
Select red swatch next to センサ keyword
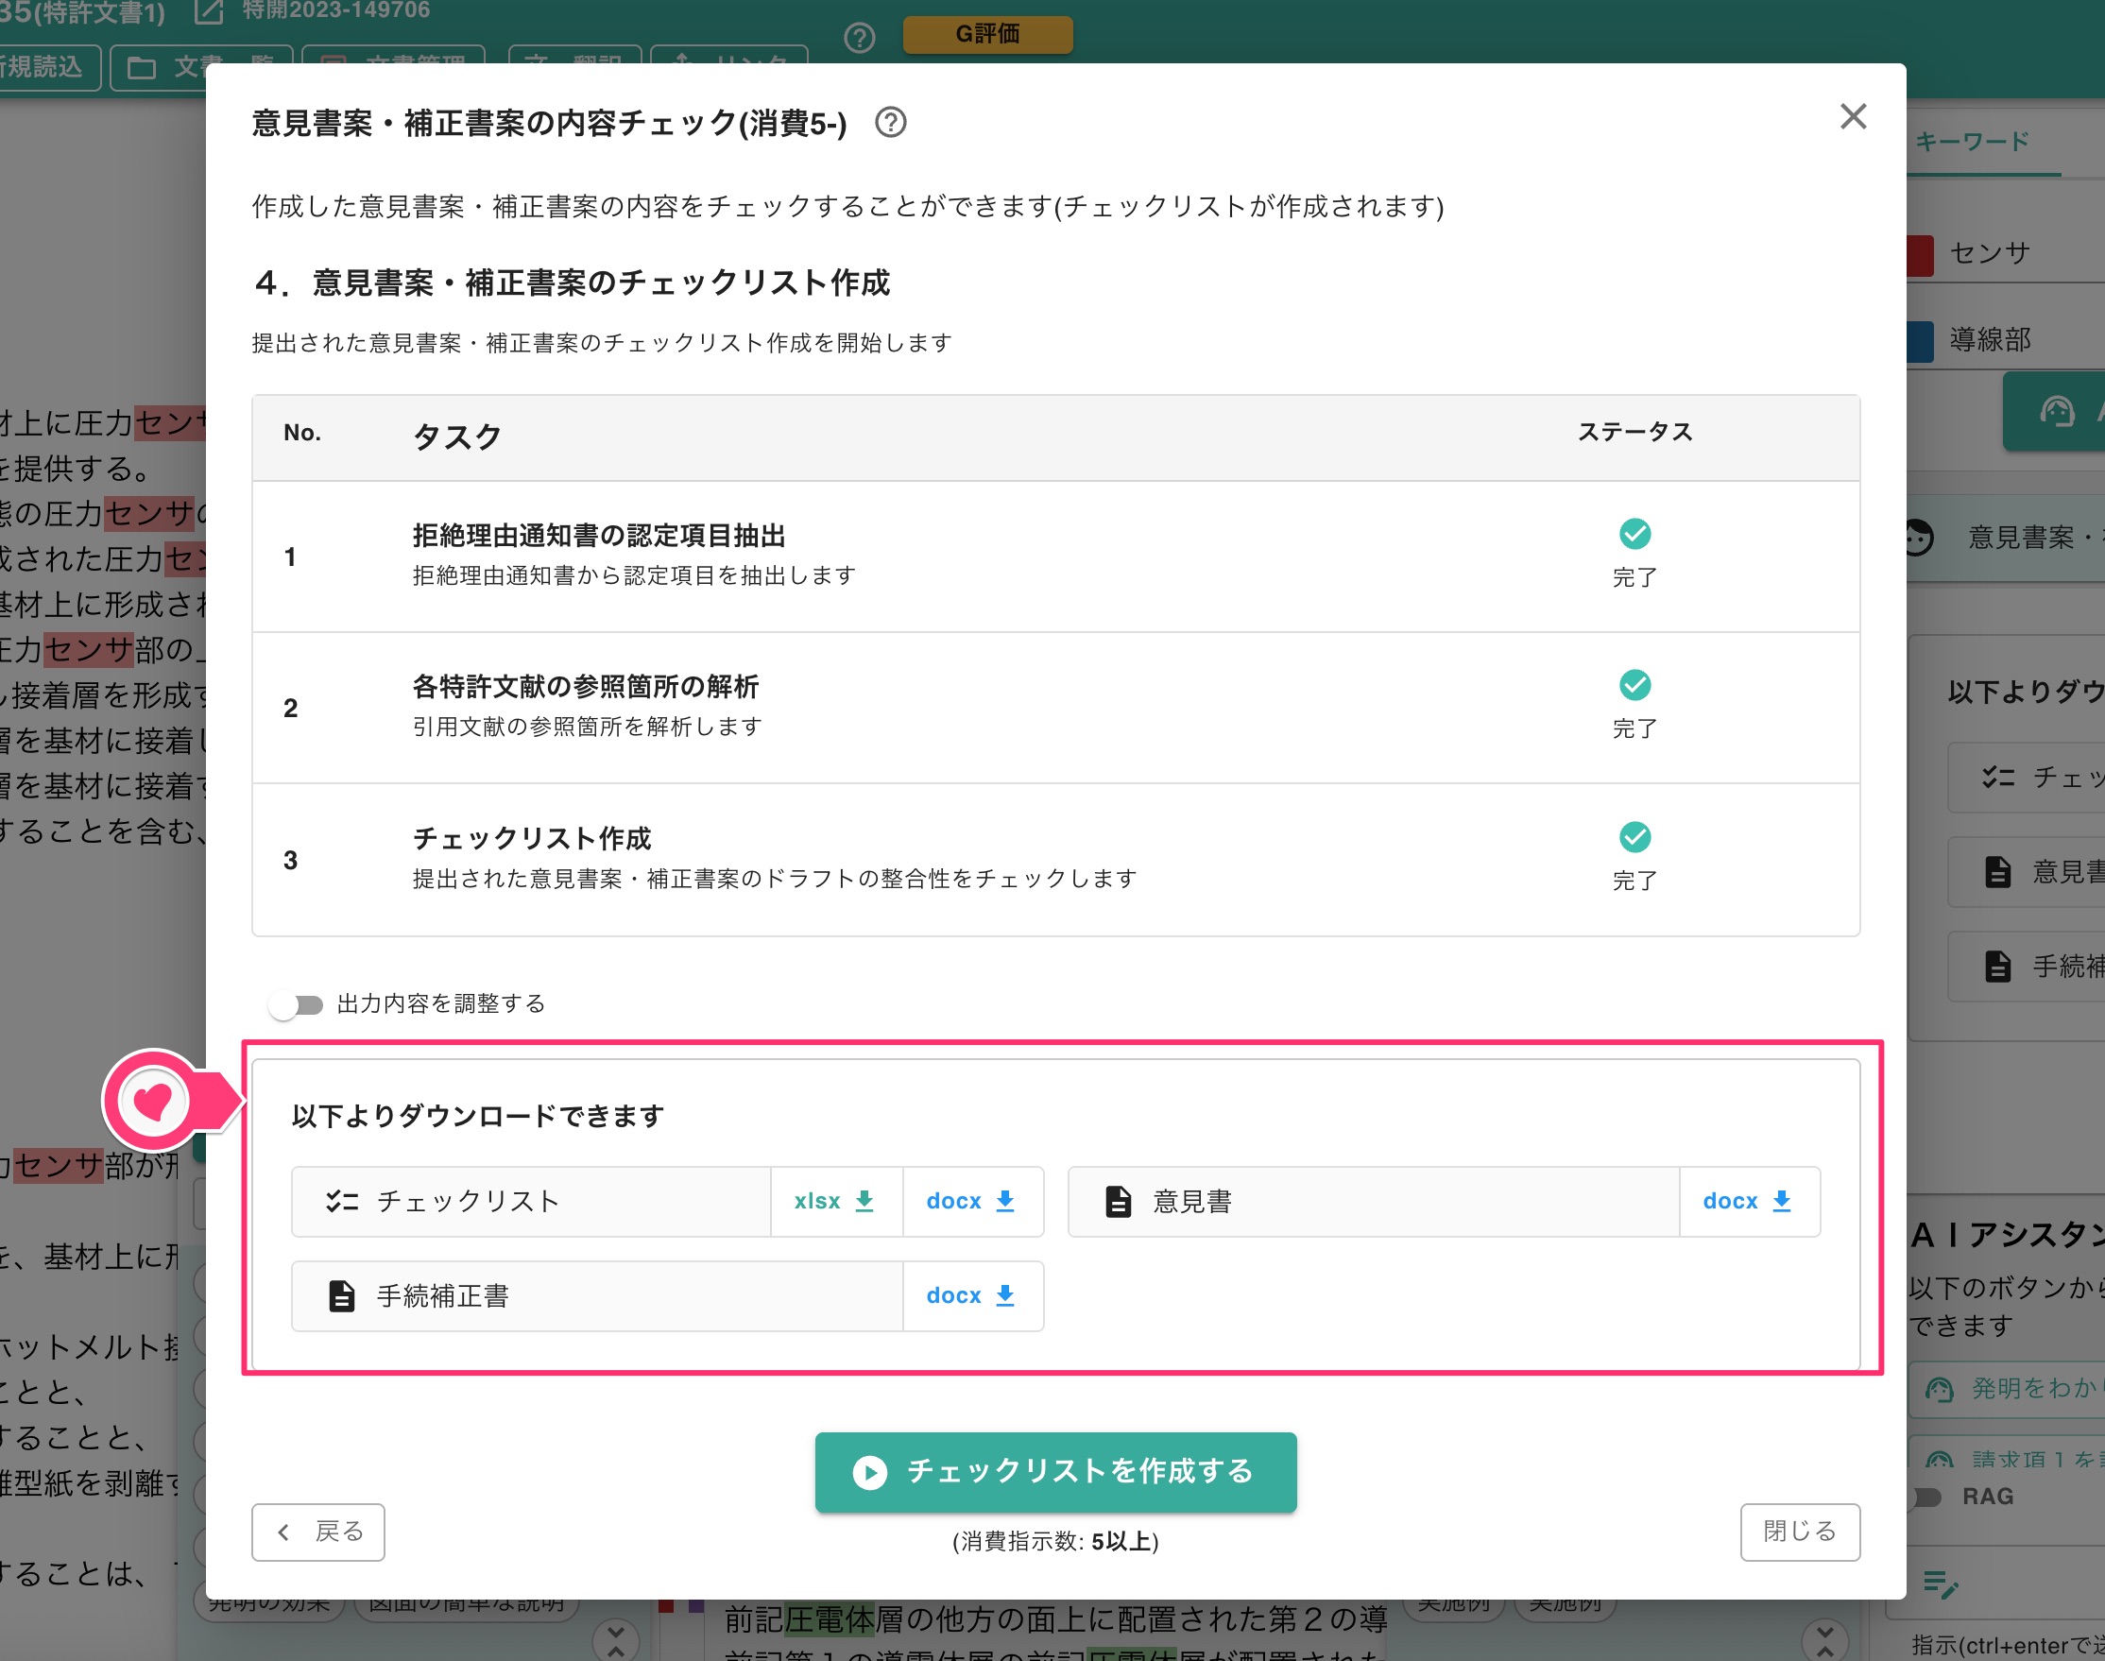tap(1920, 255)
